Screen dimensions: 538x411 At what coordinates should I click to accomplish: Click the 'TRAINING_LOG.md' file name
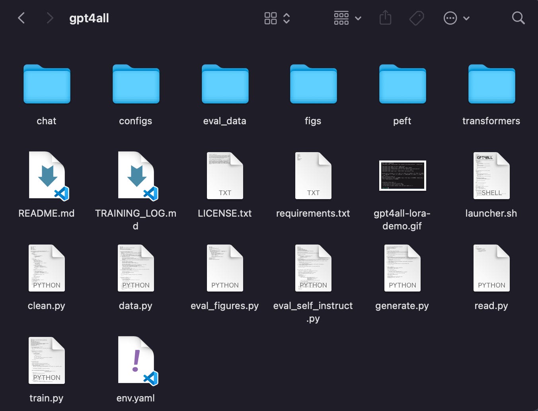click(x=136, y=220)
